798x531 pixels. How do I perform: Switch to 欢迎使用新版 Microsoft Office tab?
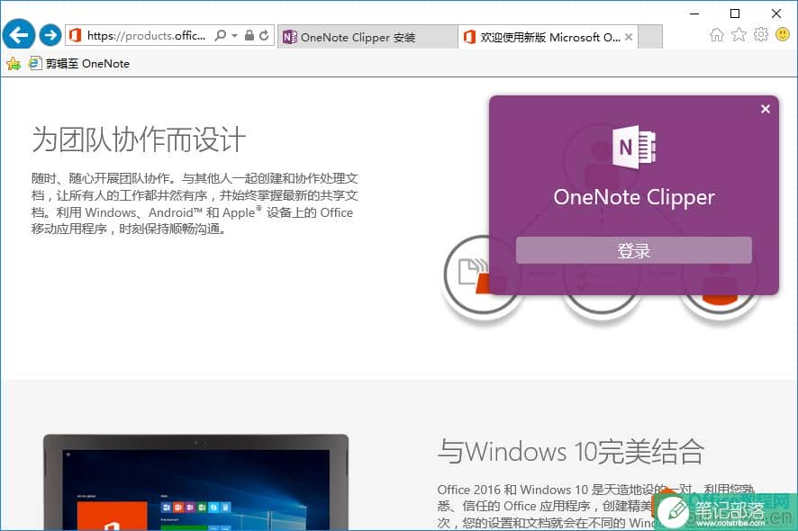(x=548, y=37)
